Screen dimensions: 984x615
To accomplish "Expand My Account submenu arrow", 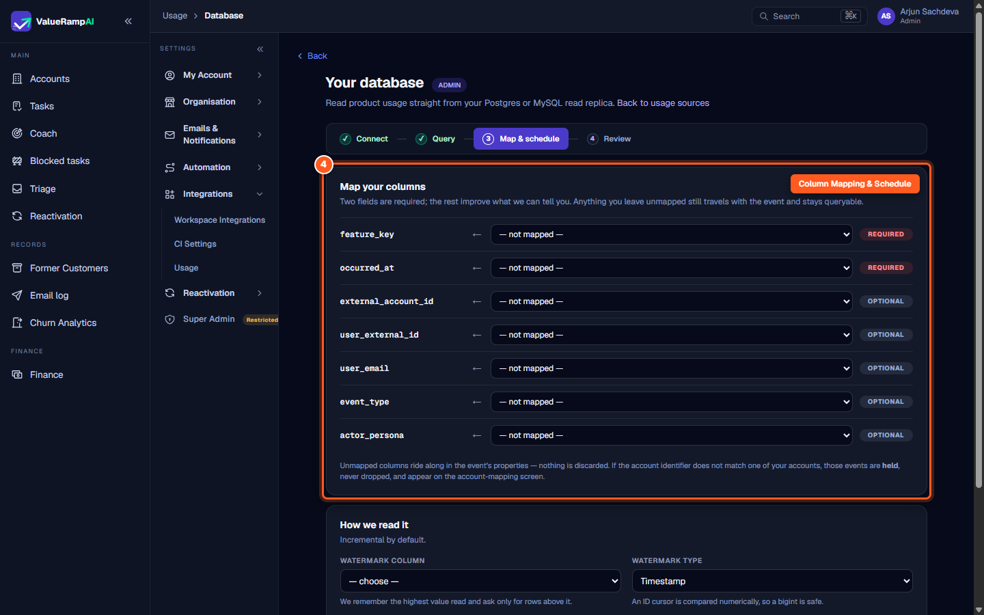I will (x=260, y=75).
